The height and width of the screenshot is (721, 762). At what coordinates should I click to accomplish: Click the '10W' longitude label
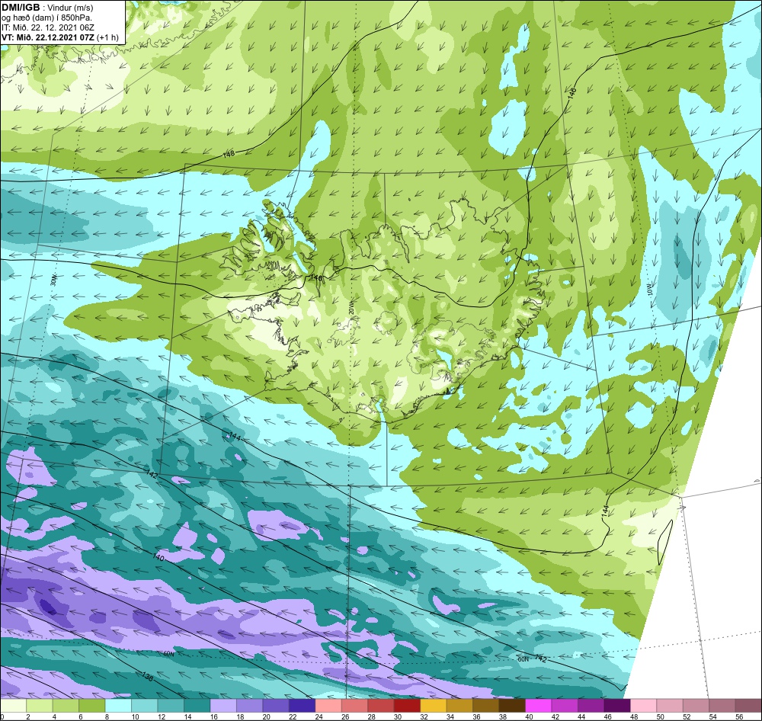(x=649, y=290)
